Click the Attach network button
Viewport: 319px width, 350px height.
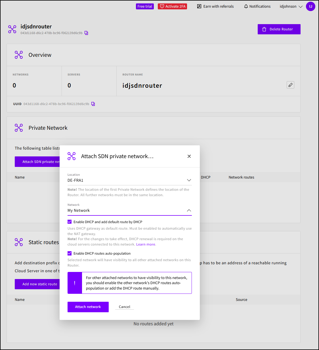point(88,307)
